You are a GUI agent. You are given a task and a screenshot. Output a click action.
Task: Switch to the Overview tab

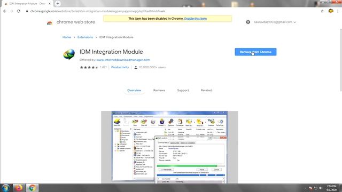(x=134, y=90)
